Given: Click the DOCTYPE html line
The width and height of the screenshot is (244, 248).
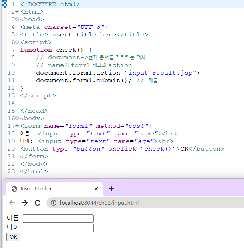Looking at the screenshot, I should click(50, 4).
